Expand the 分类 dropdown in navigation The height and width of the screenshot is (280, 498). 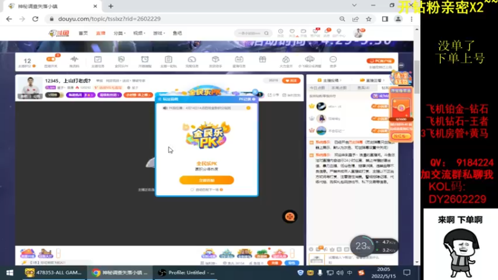pos(120,33)
